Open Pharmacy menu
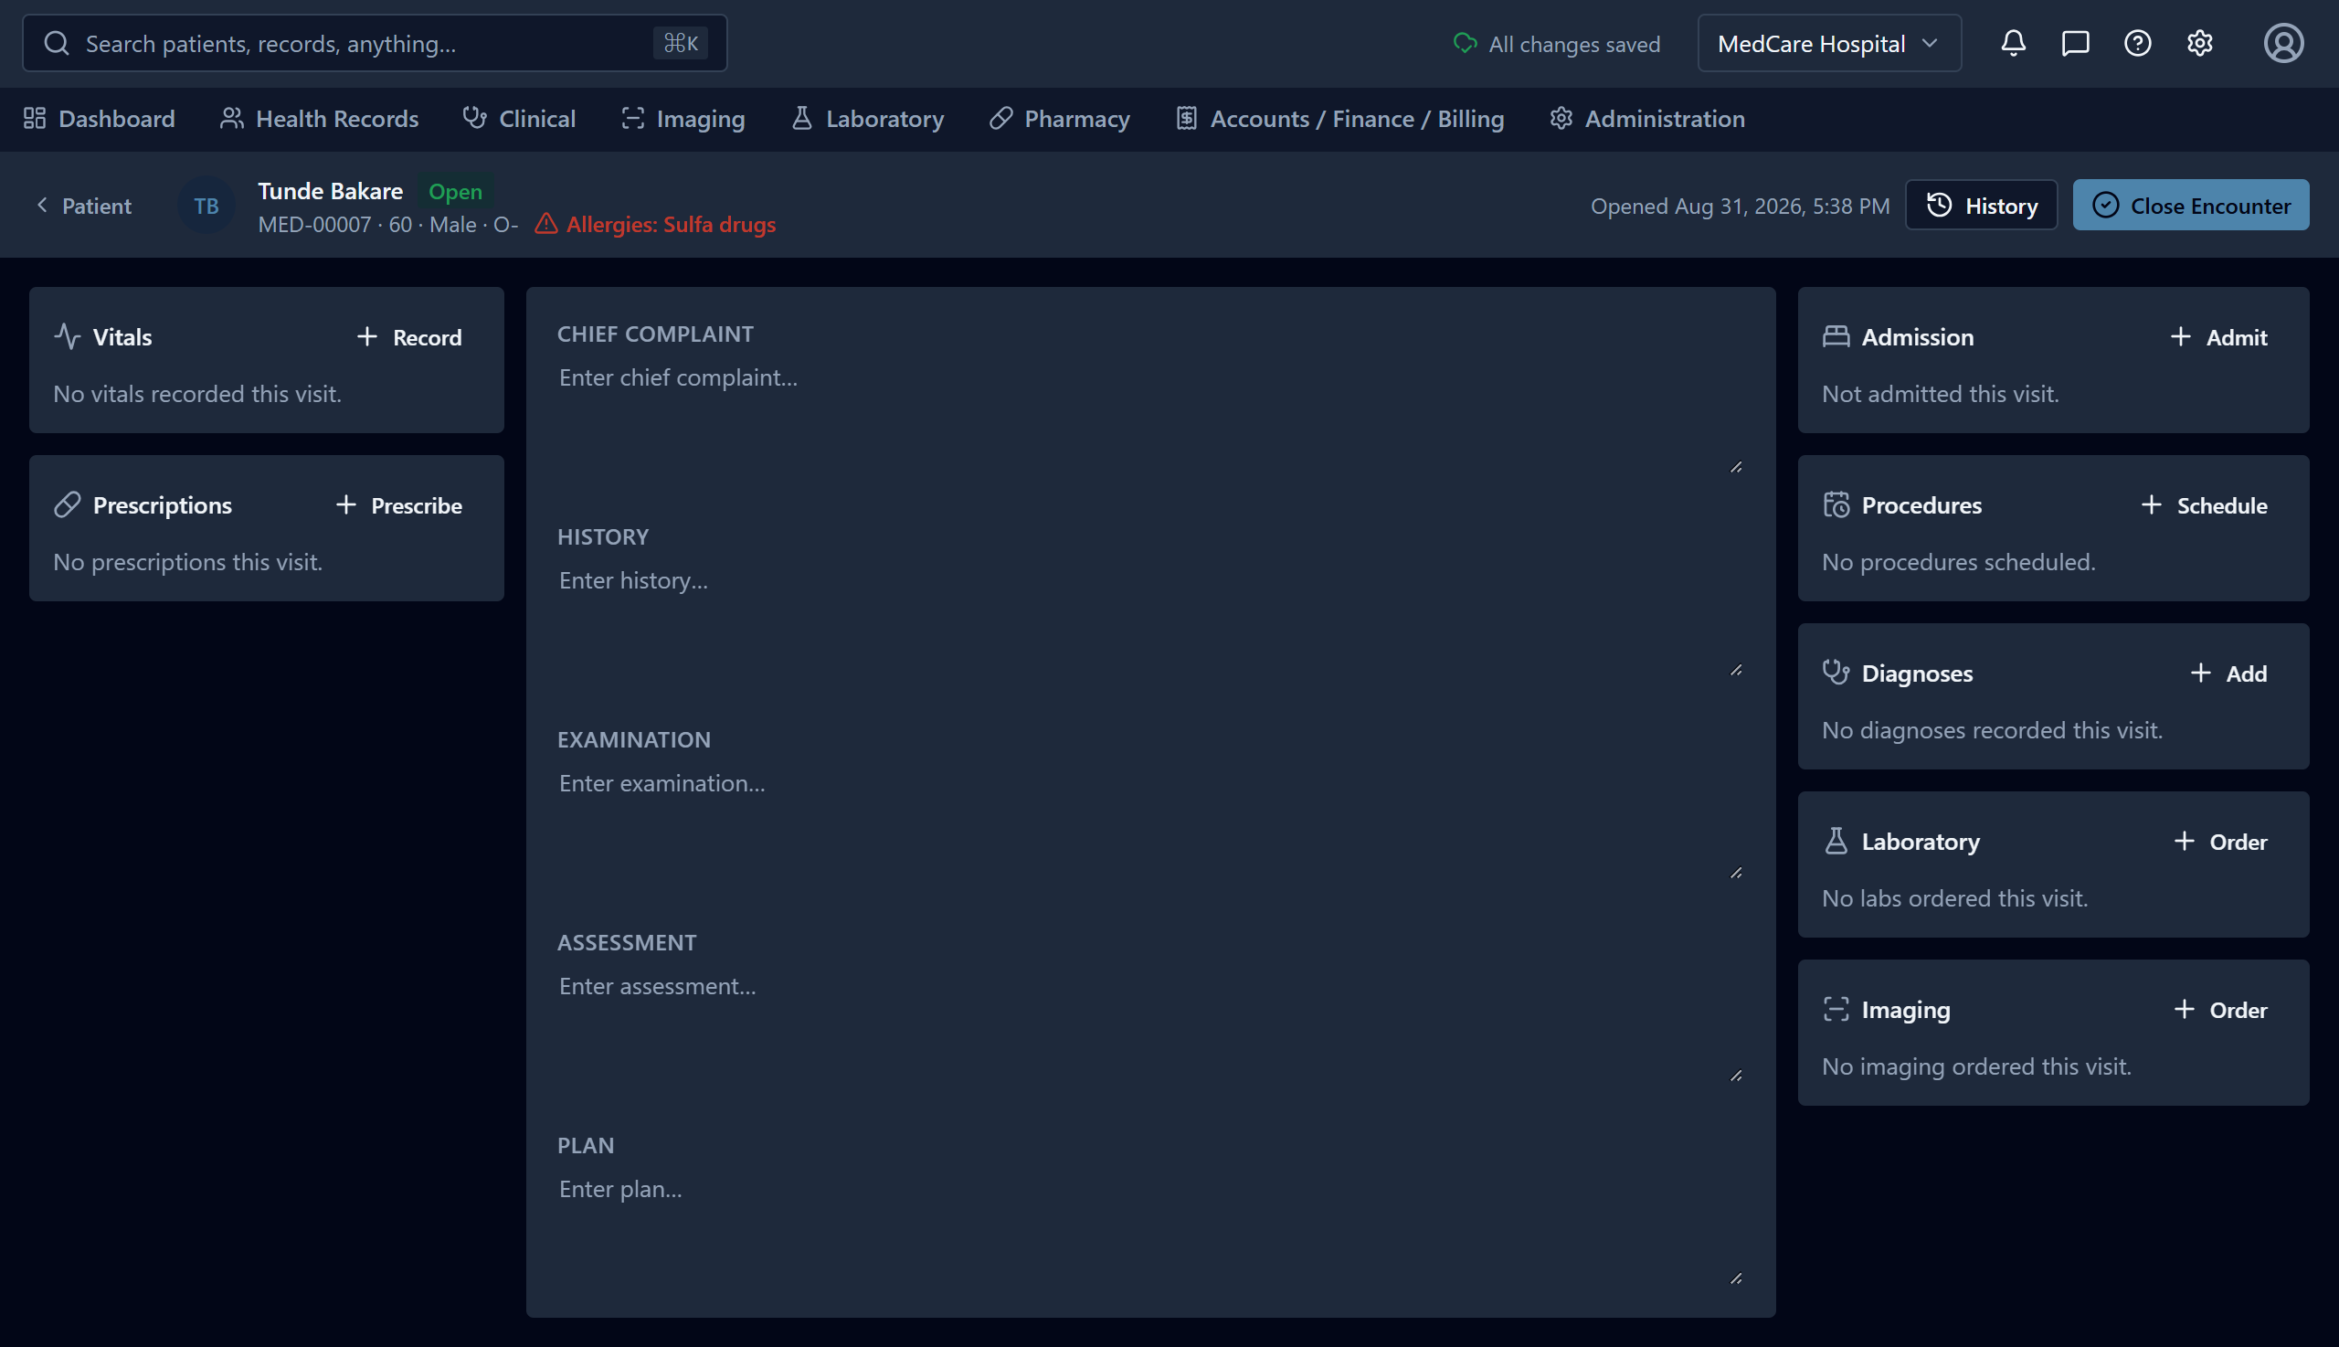 [1059, 119]
